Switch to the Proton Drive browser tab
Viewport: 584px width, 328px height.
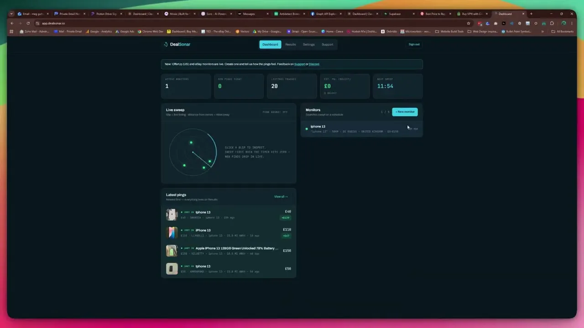pyautogui.click(x=107, y=14)
